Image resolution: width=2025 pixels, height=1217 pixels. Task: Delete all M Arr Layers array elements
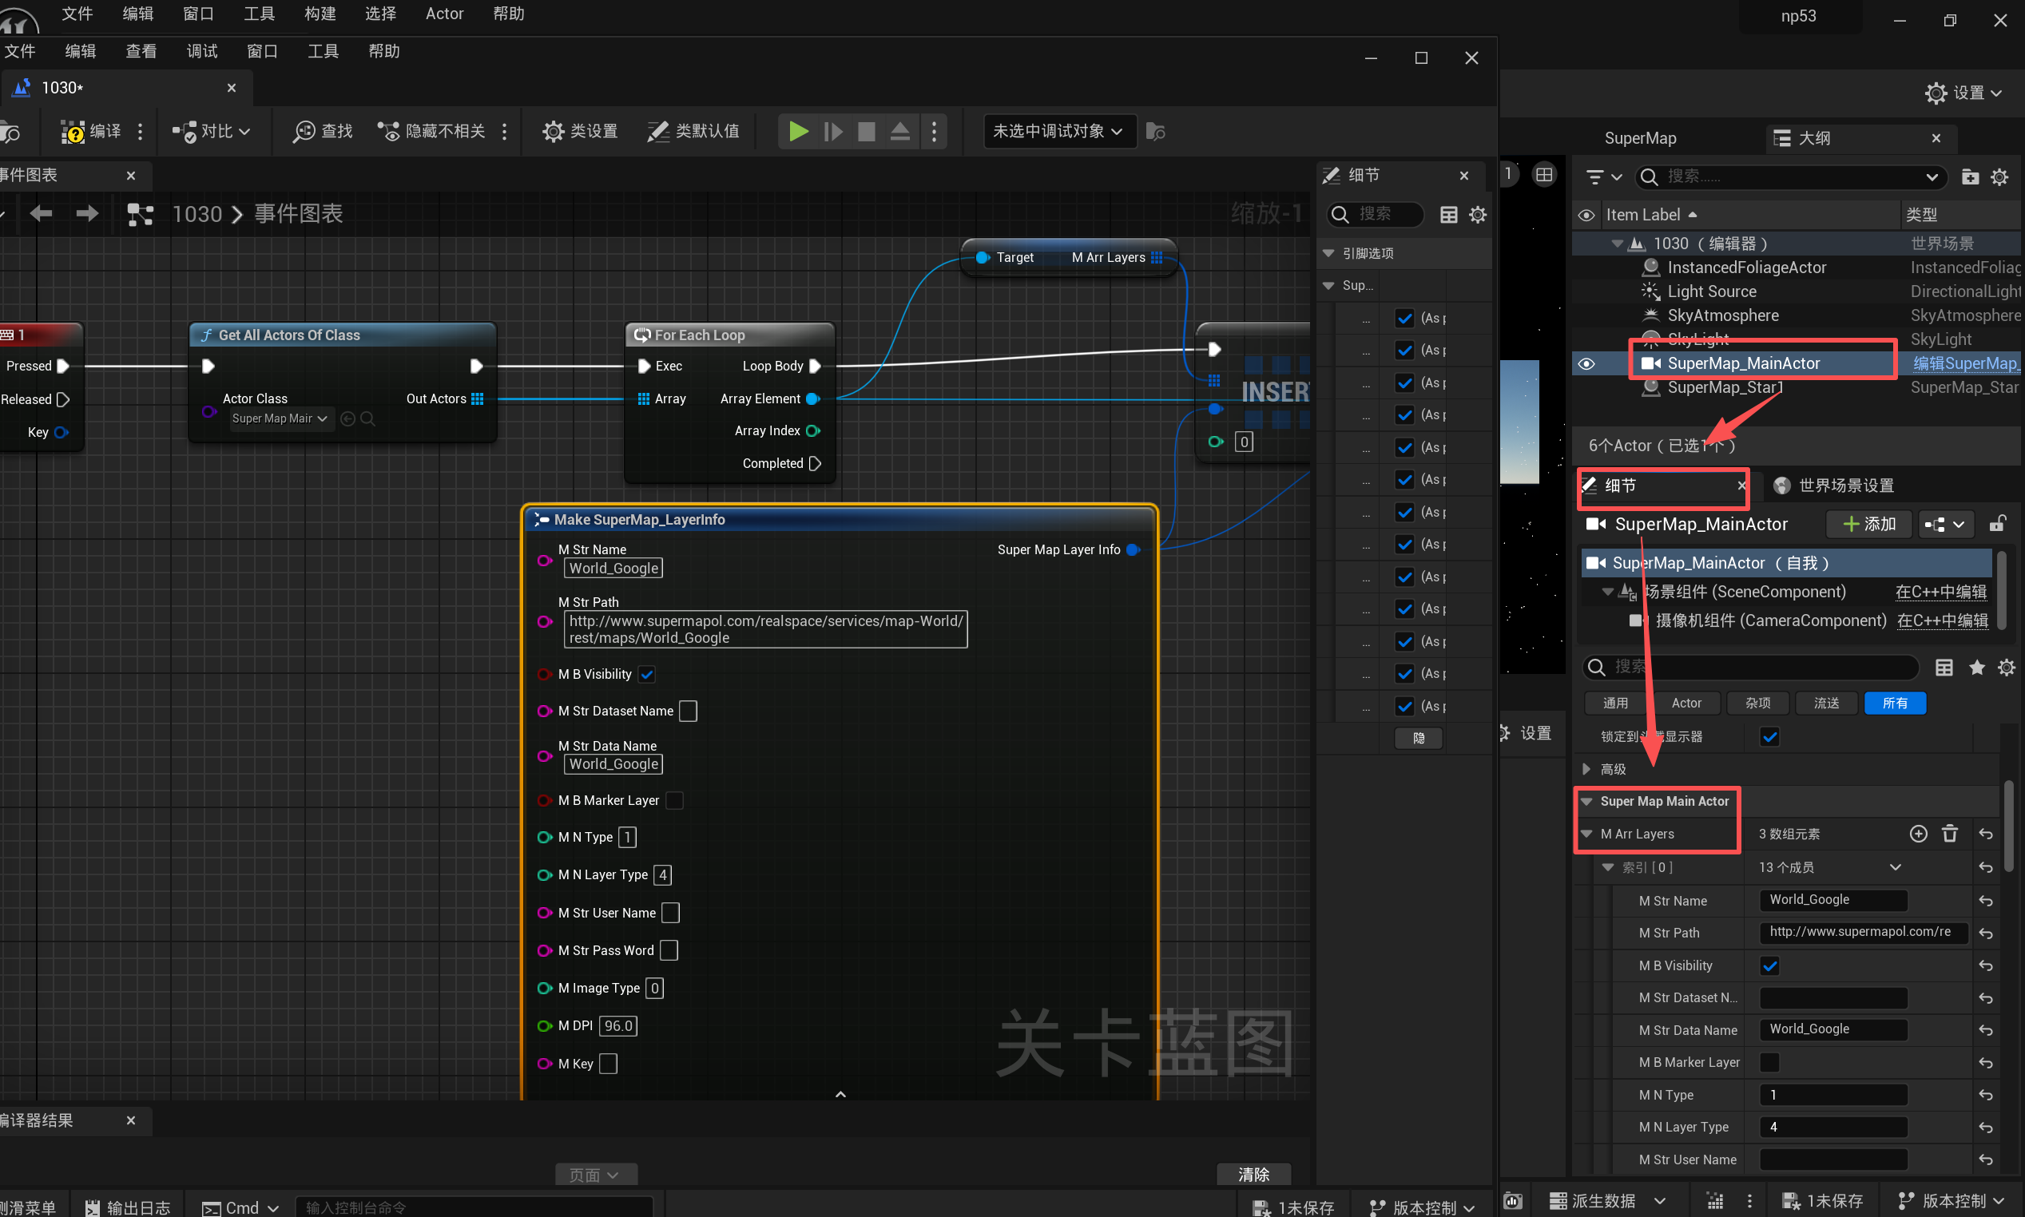point(1950,834)
